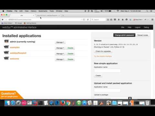Image resolution: width=155 pixels, height=116 pixels.
Task: Click Try the mobile interface link
Action: coord(103,56)
